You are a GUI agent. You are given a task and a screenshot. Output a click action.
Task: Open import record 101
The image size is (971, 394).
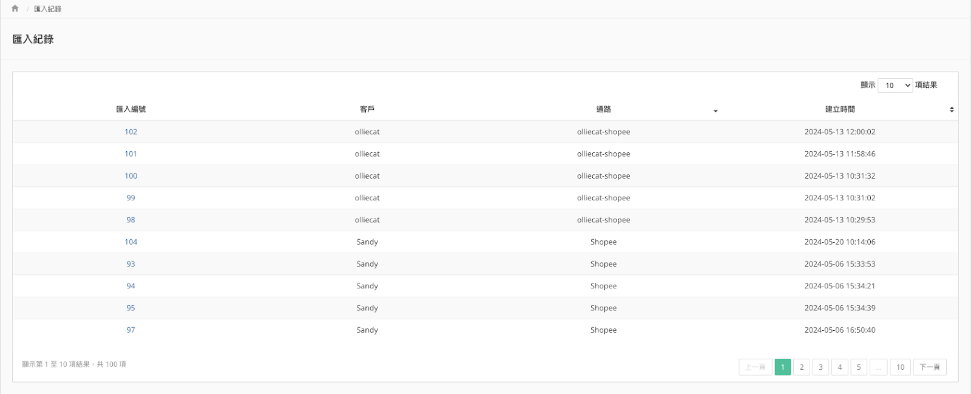(131, 154)
